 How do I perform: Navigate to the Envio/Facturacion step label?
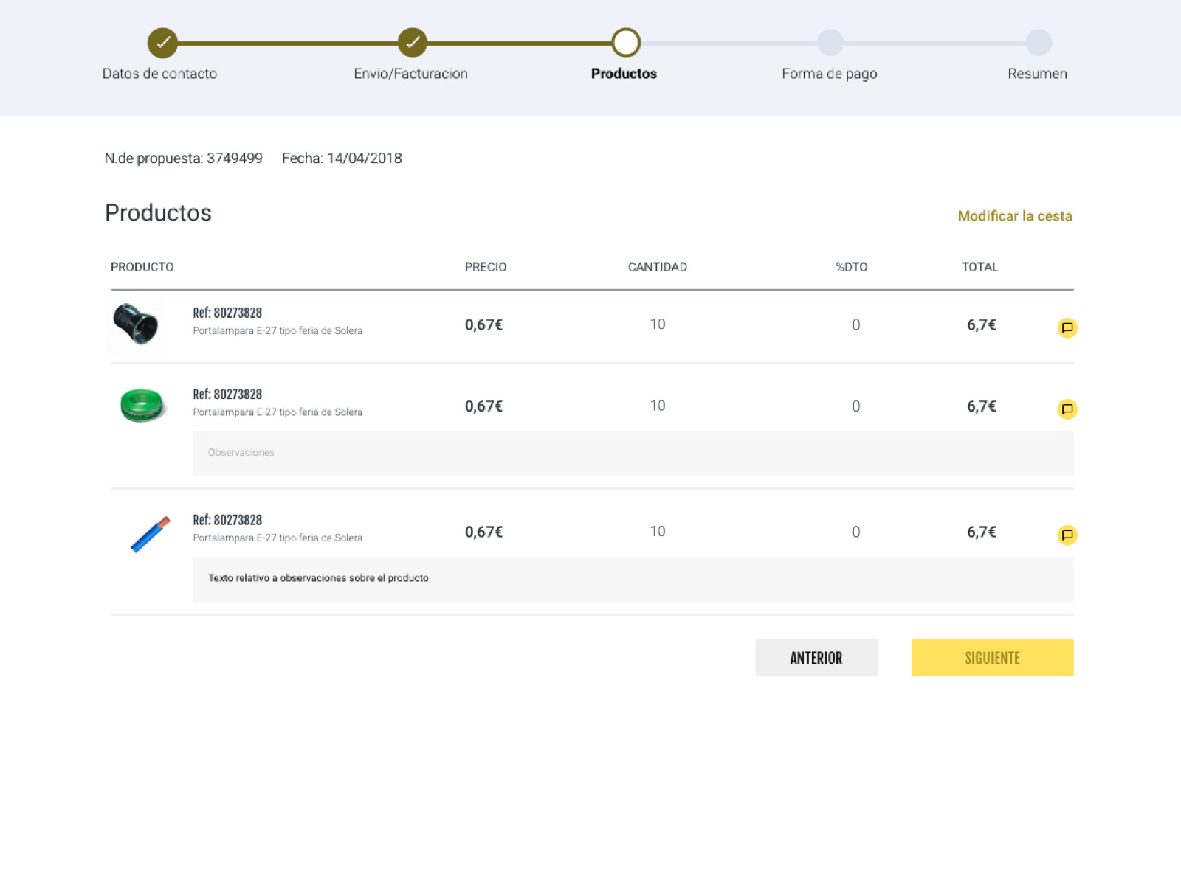coord(410,74)
